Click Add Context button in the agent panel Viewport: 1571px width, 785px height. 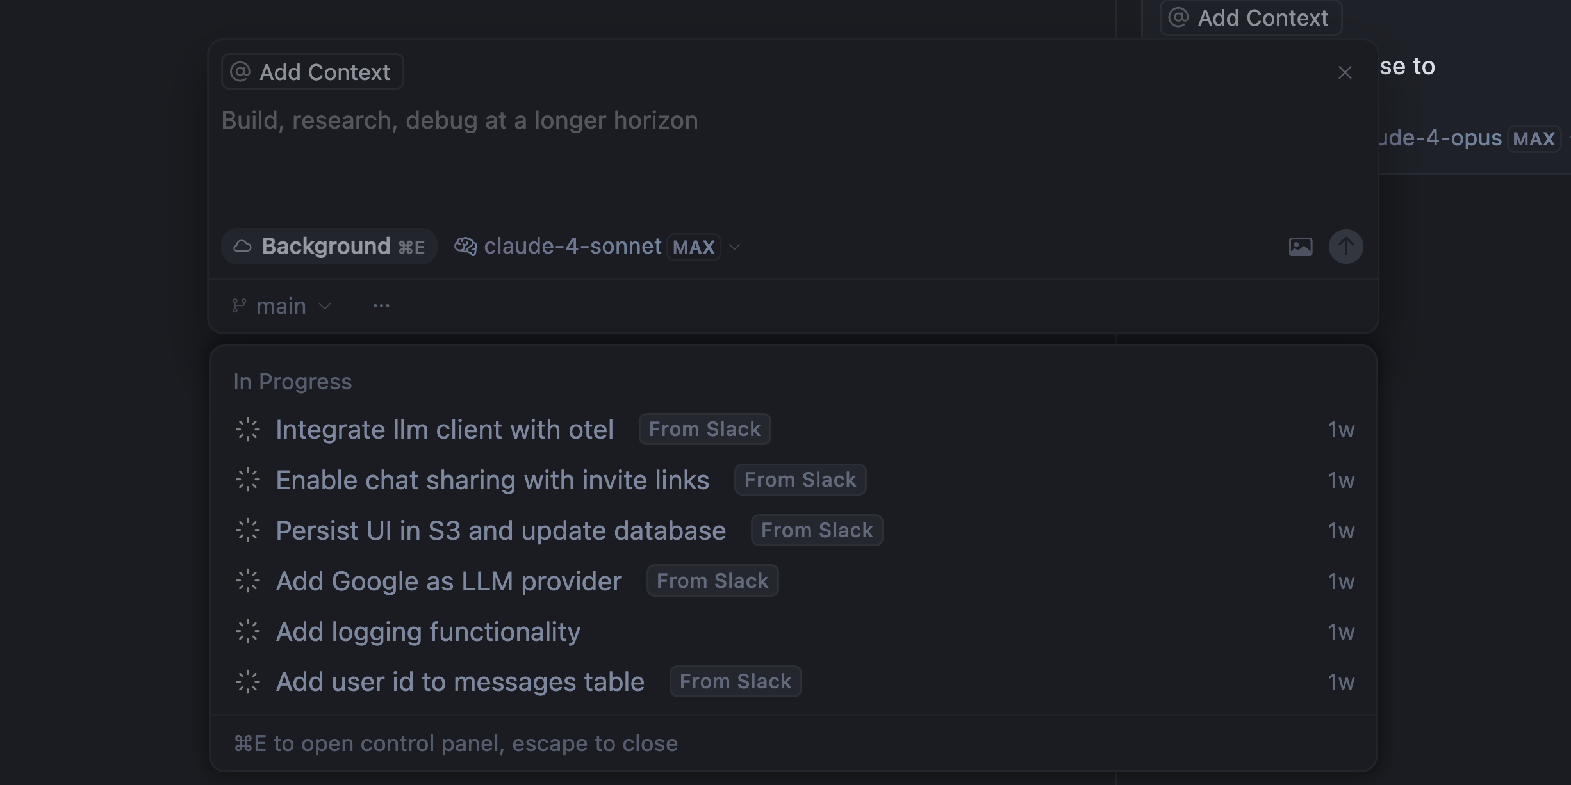pyautogui.click(x=312, y=72)
